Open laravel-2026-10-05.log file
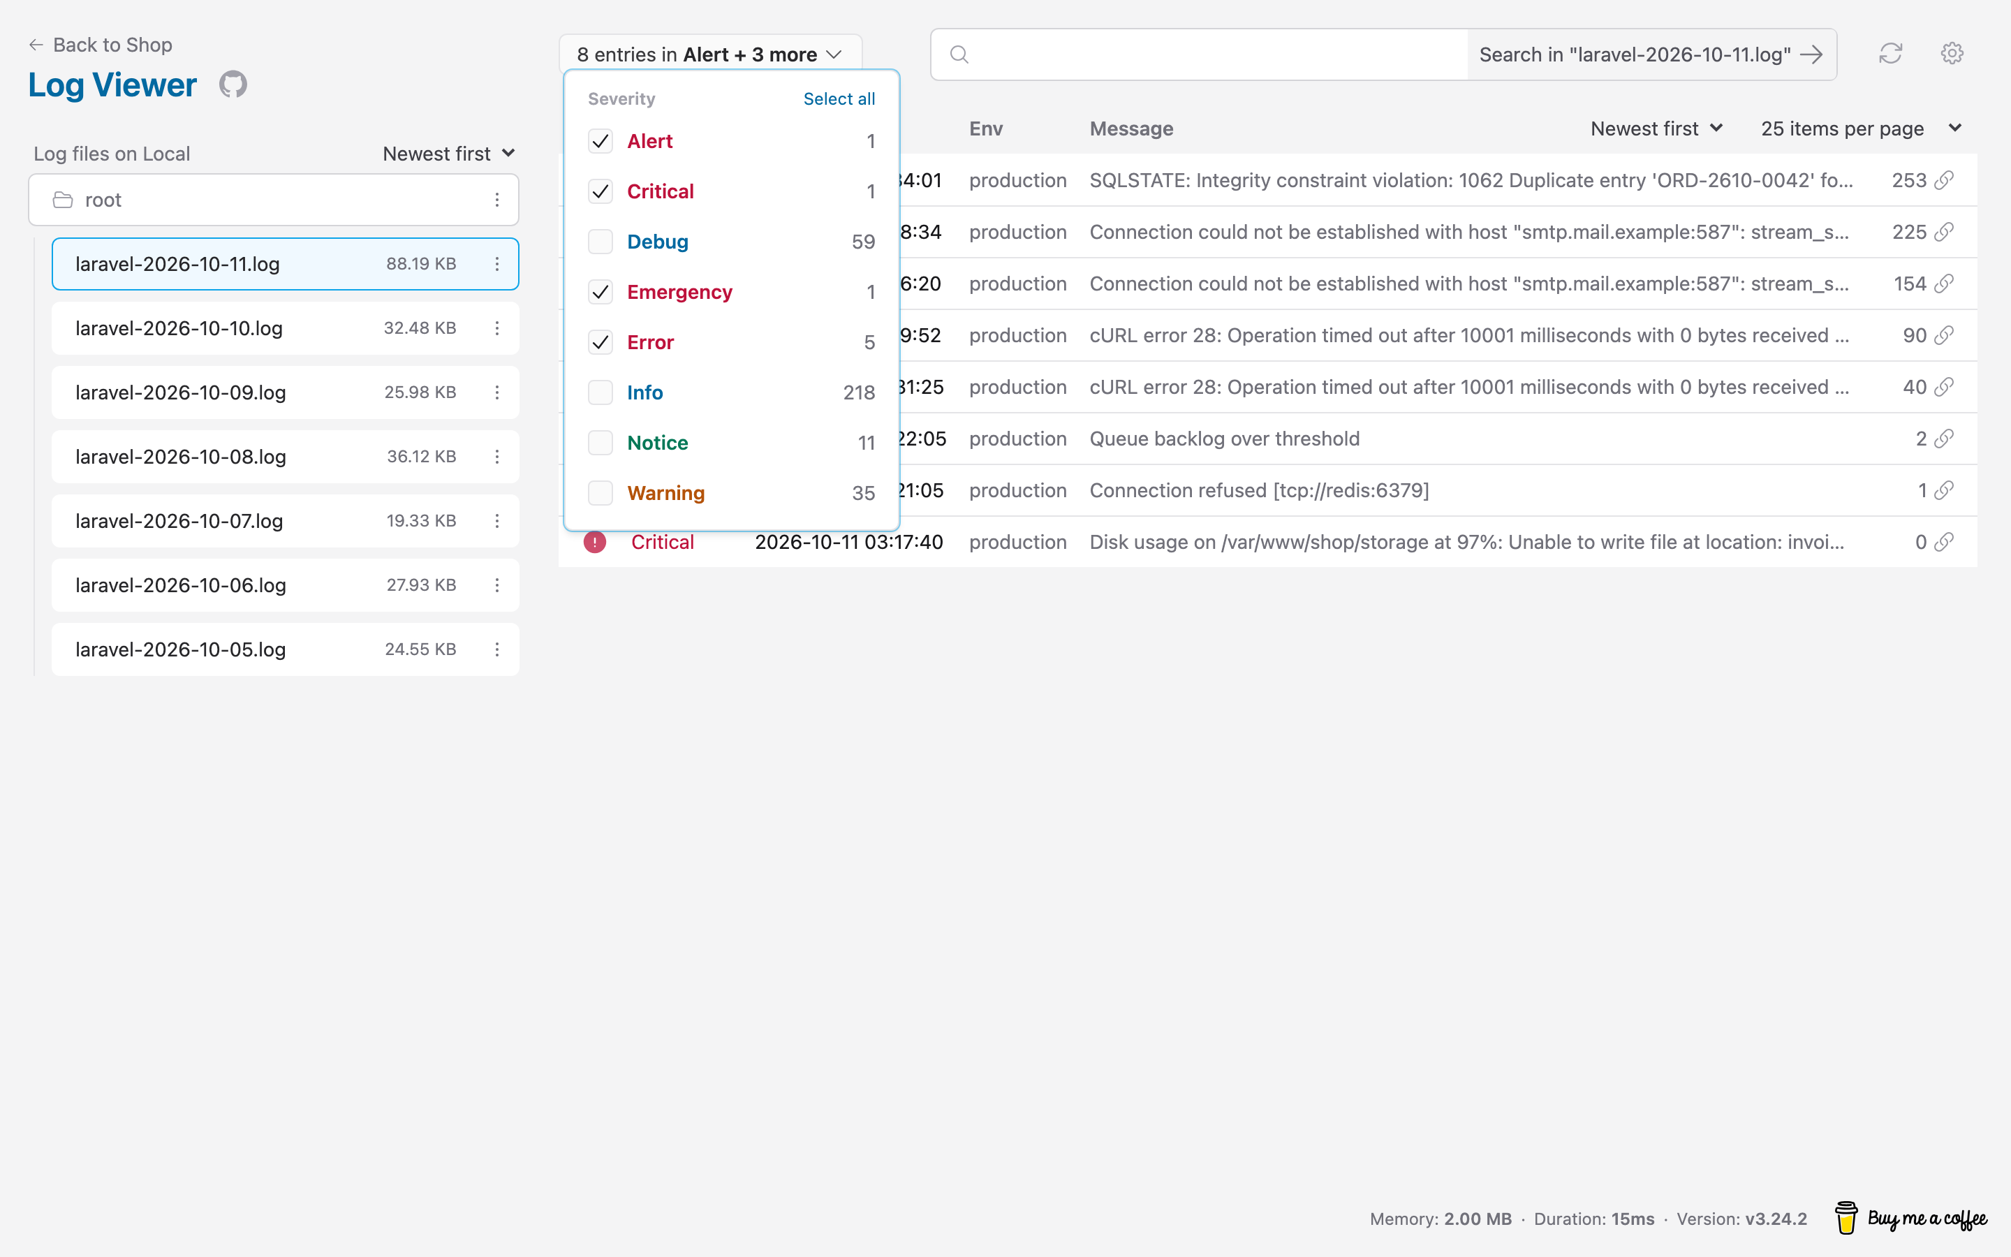Image resolution: width=2011 pixels, height=1257 pixels. coord(285,649)
